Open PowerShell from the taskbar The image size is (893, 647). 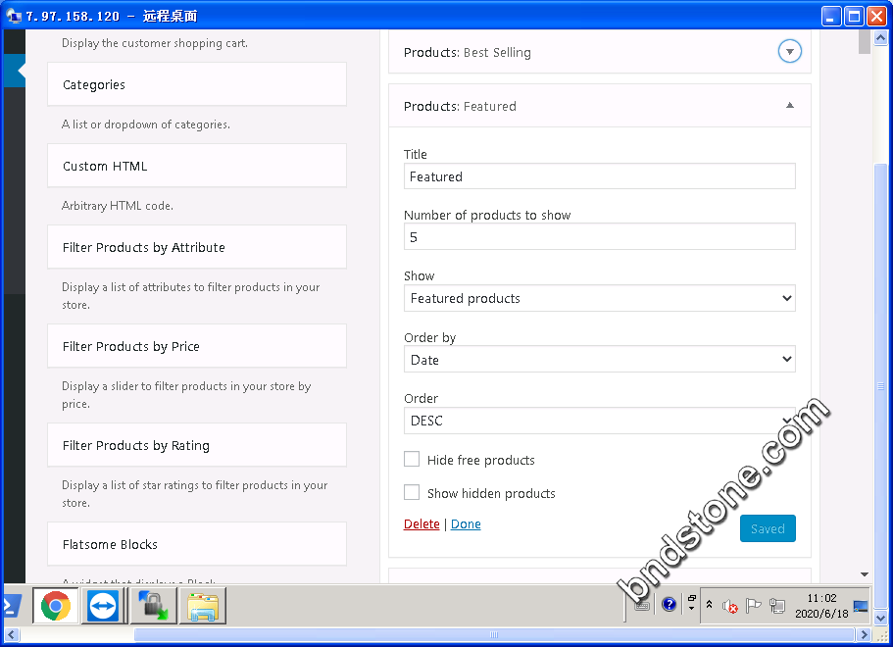(x=12, y=606)
